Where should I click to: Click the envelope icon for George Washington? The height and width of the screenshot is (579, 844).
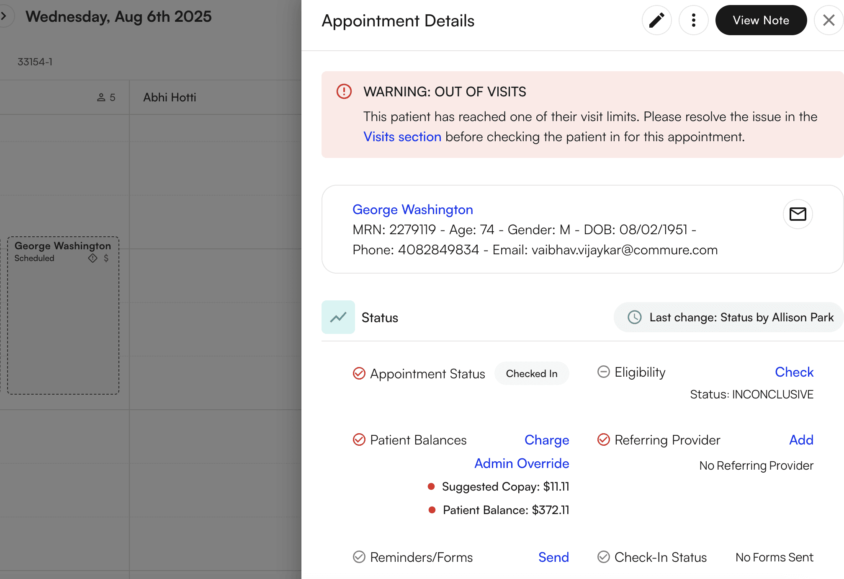[798, 214]
